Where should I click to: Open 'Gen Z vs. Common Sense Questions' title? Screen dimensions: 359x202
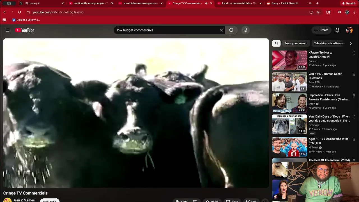(325, 76)
